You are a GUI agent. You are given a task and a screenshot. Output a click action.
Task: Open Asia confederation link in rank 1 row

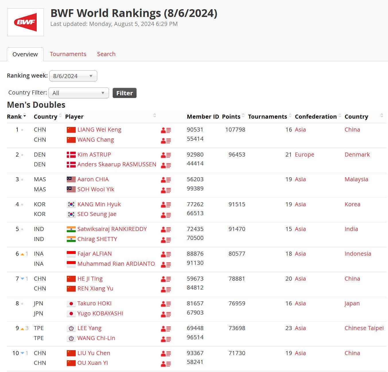point(300,130)
